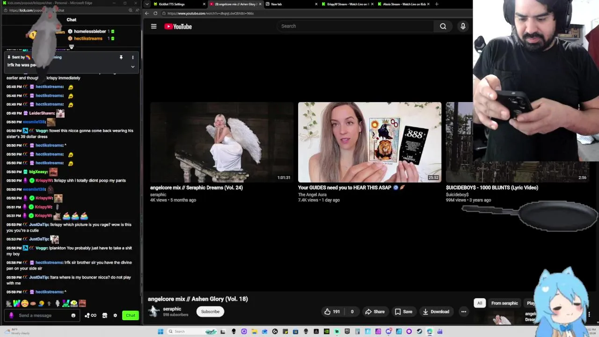The height and width of the screenshot is (337, 599).
Task: Select the From seraphic filter chip
Action: click(504, 303)
